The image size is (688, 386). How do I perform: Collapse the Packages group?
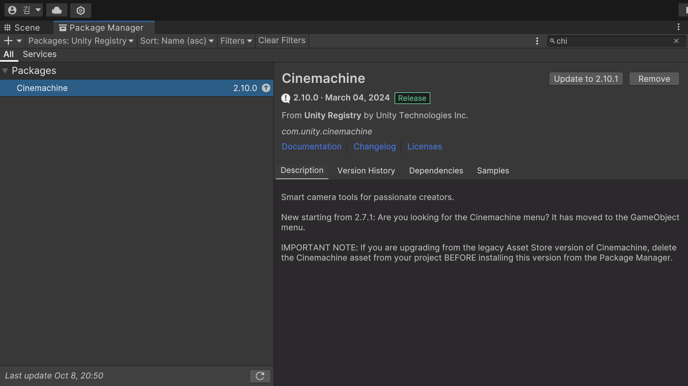coord(5,71)
